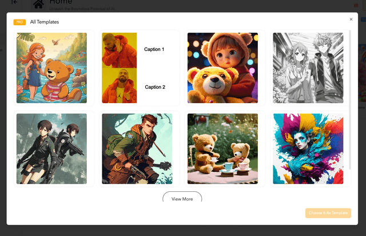This screenshot has width=366, height=236.
Task: Click the View More button
Action: tap(182, 198)
